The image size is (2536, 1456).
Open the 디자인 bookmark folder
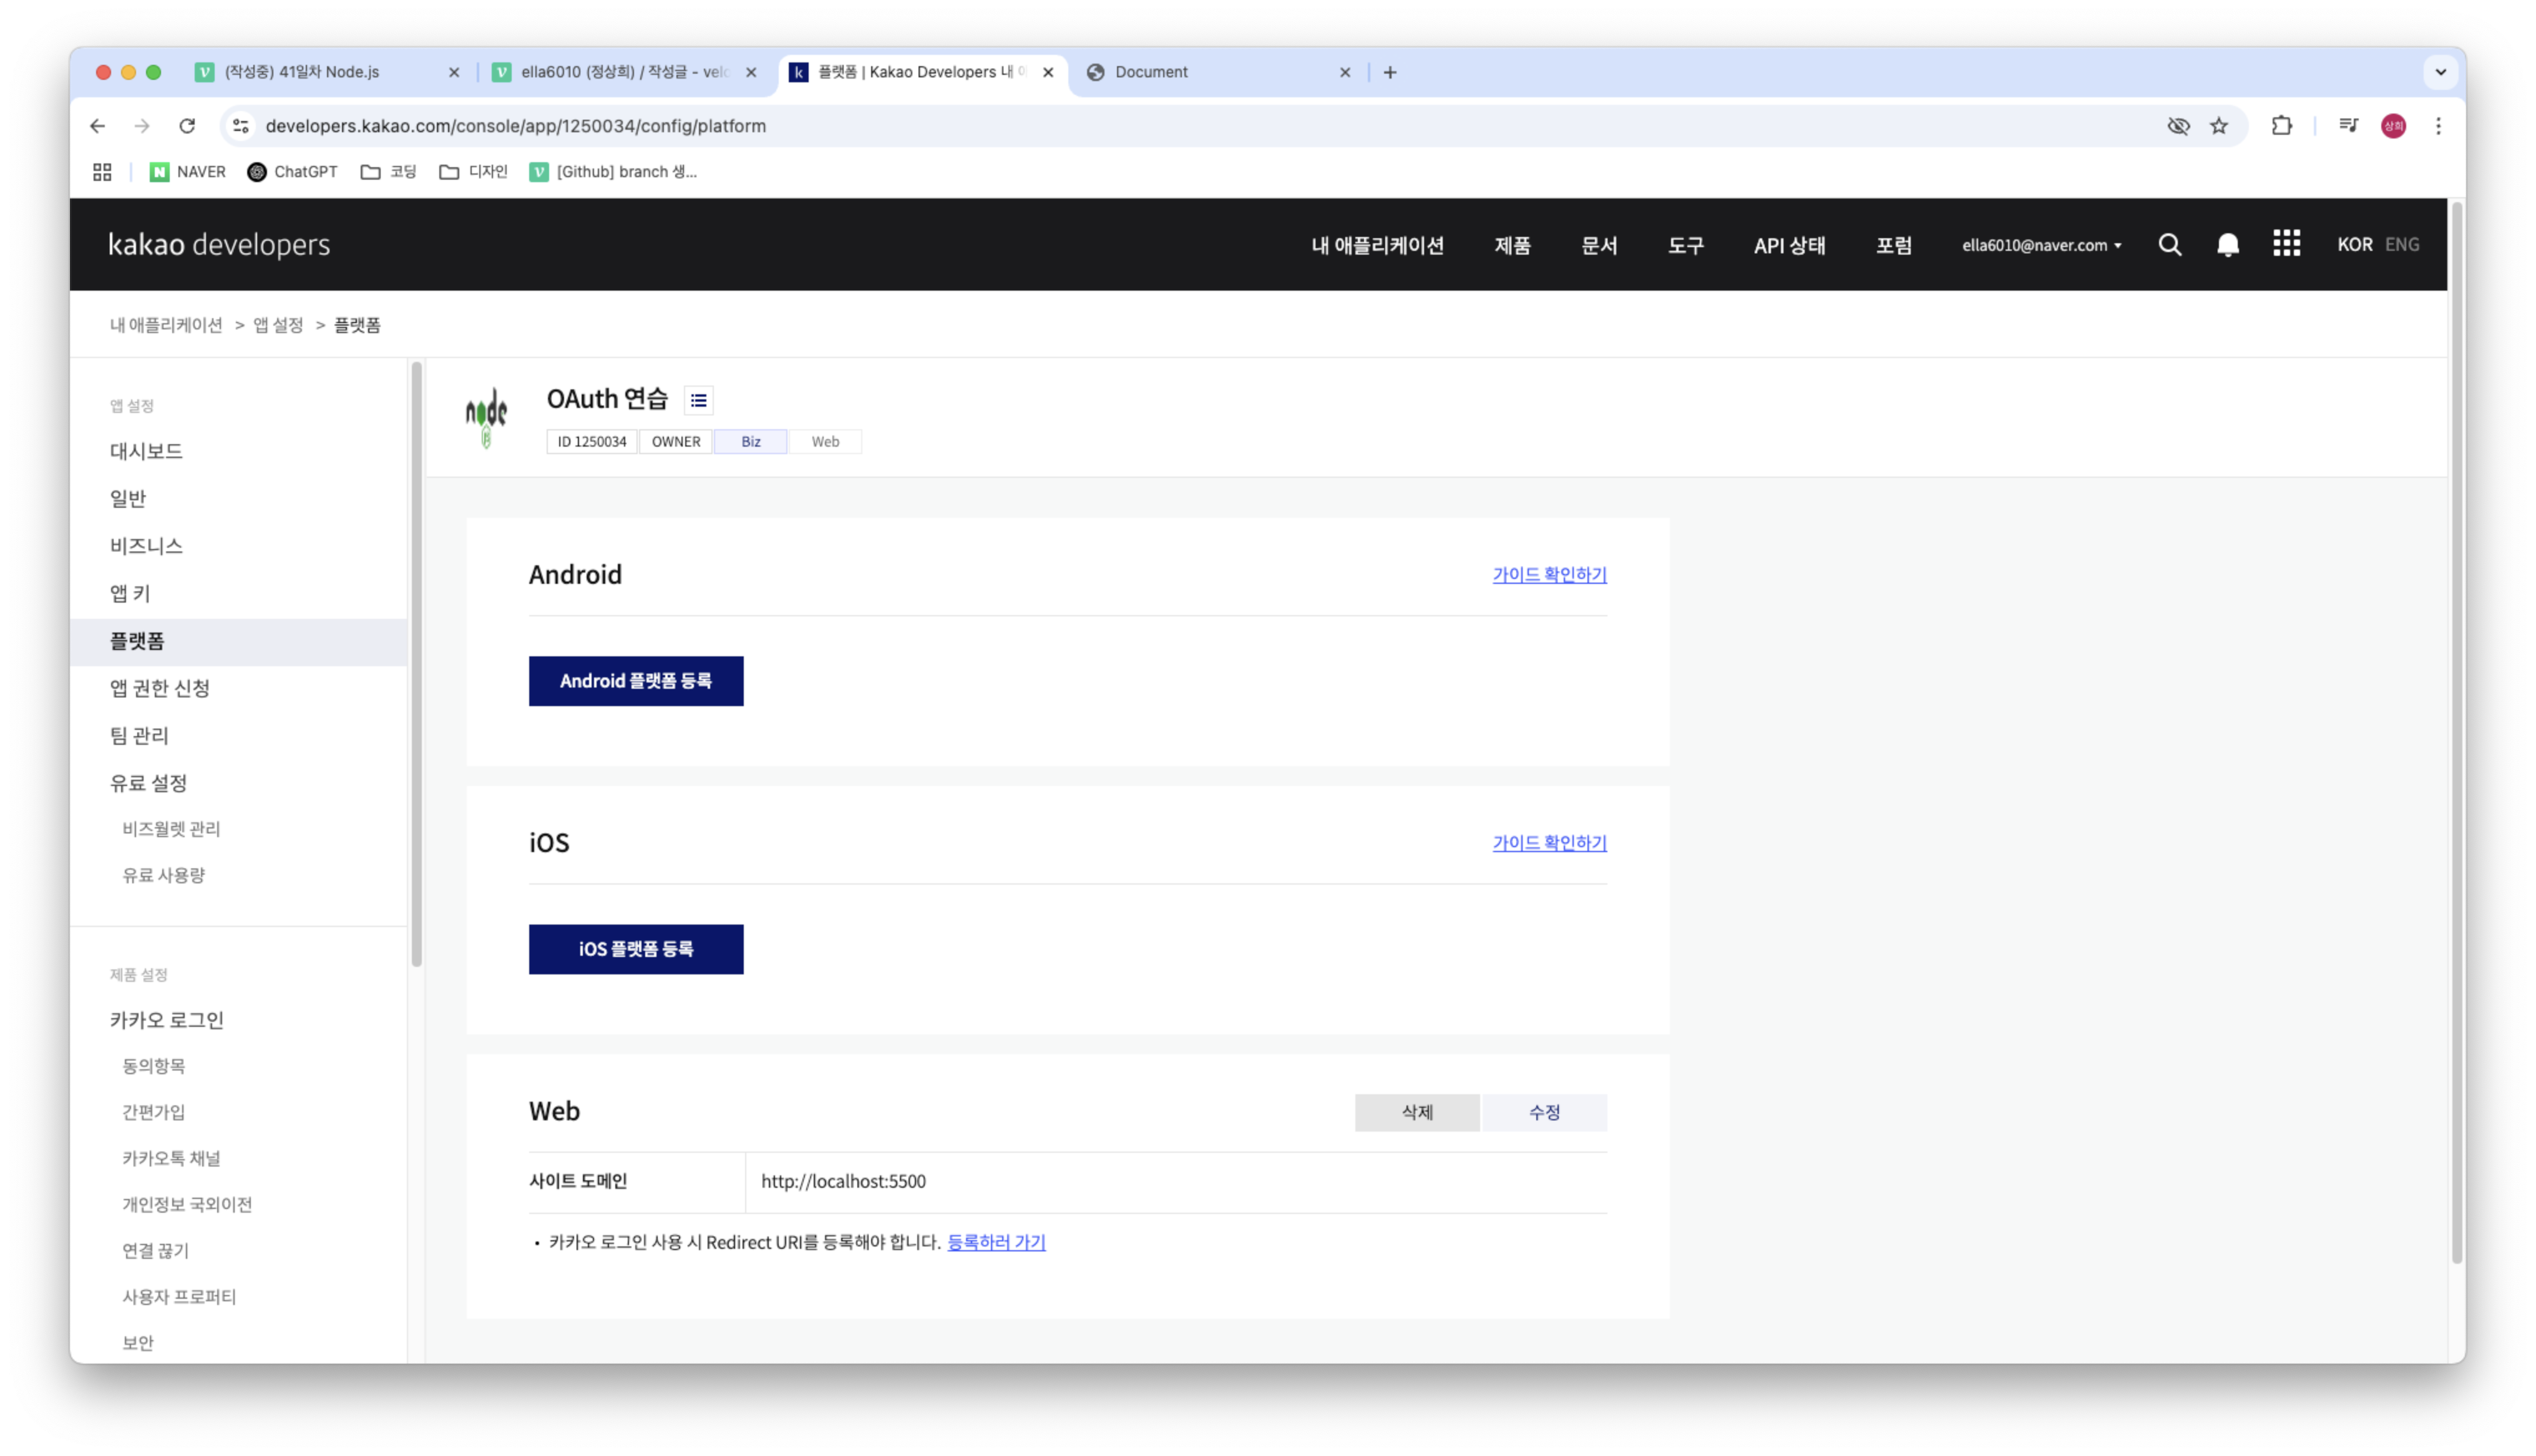473,172
